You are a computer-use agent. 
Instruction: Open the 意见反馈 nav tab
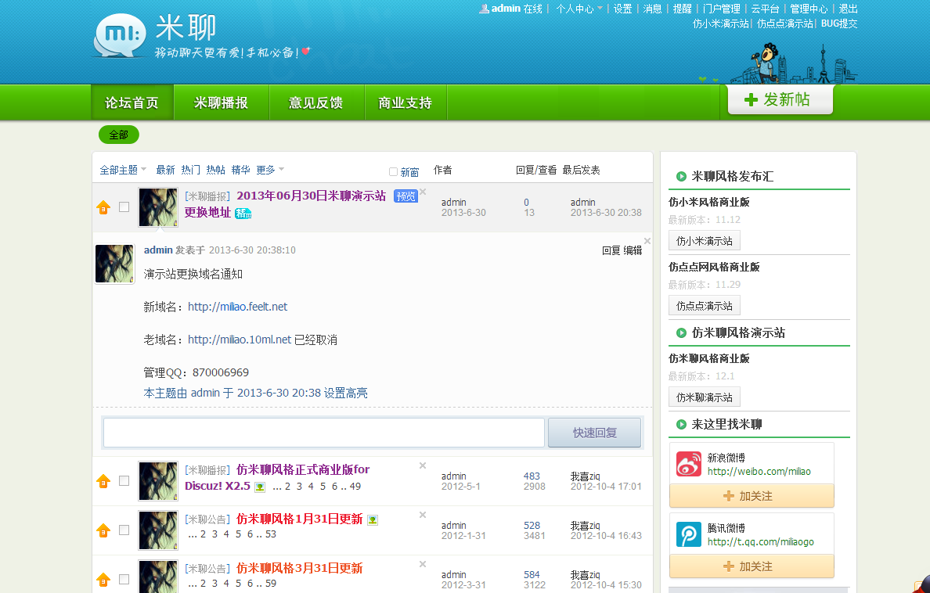(x=315, y=102)
